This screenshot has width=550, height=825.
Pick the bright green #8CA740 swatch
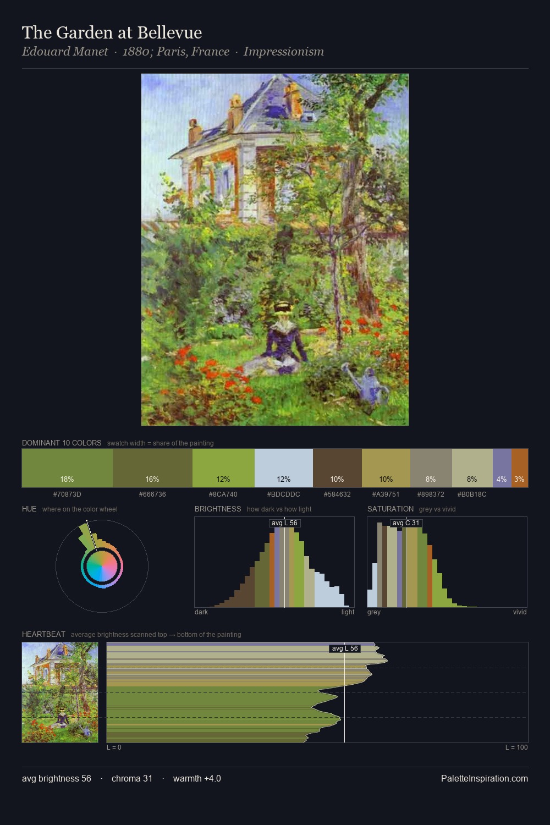(223, 468)
